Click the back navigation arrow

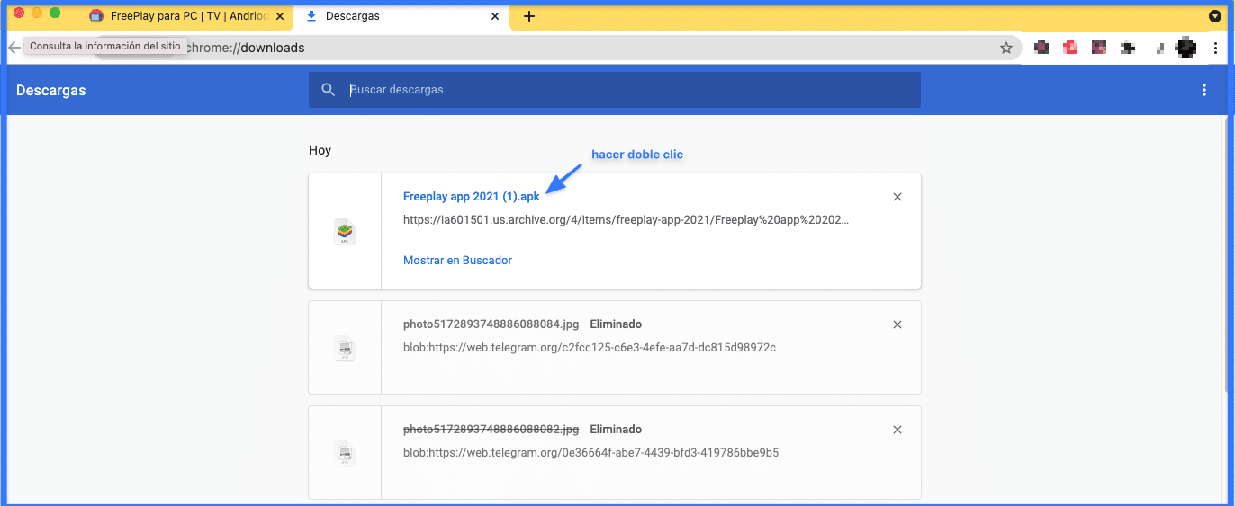(x=14, y=49)
